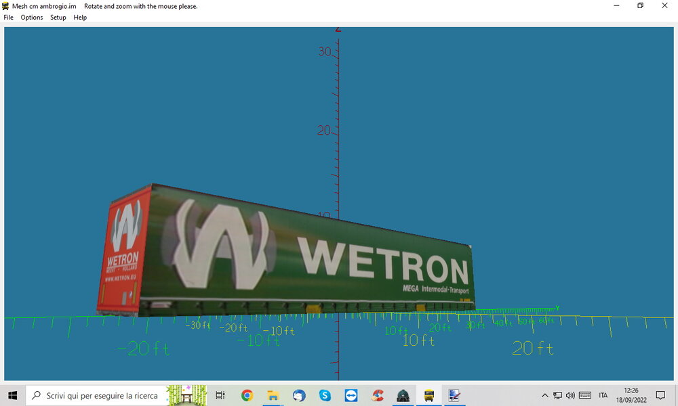
Task: Show hidden system tray icons
Action: tap(545, 395)
